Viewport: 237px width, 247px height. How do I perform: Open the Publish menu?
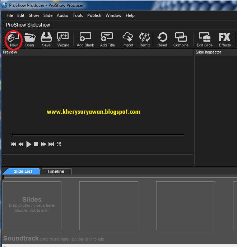[94, 15]
